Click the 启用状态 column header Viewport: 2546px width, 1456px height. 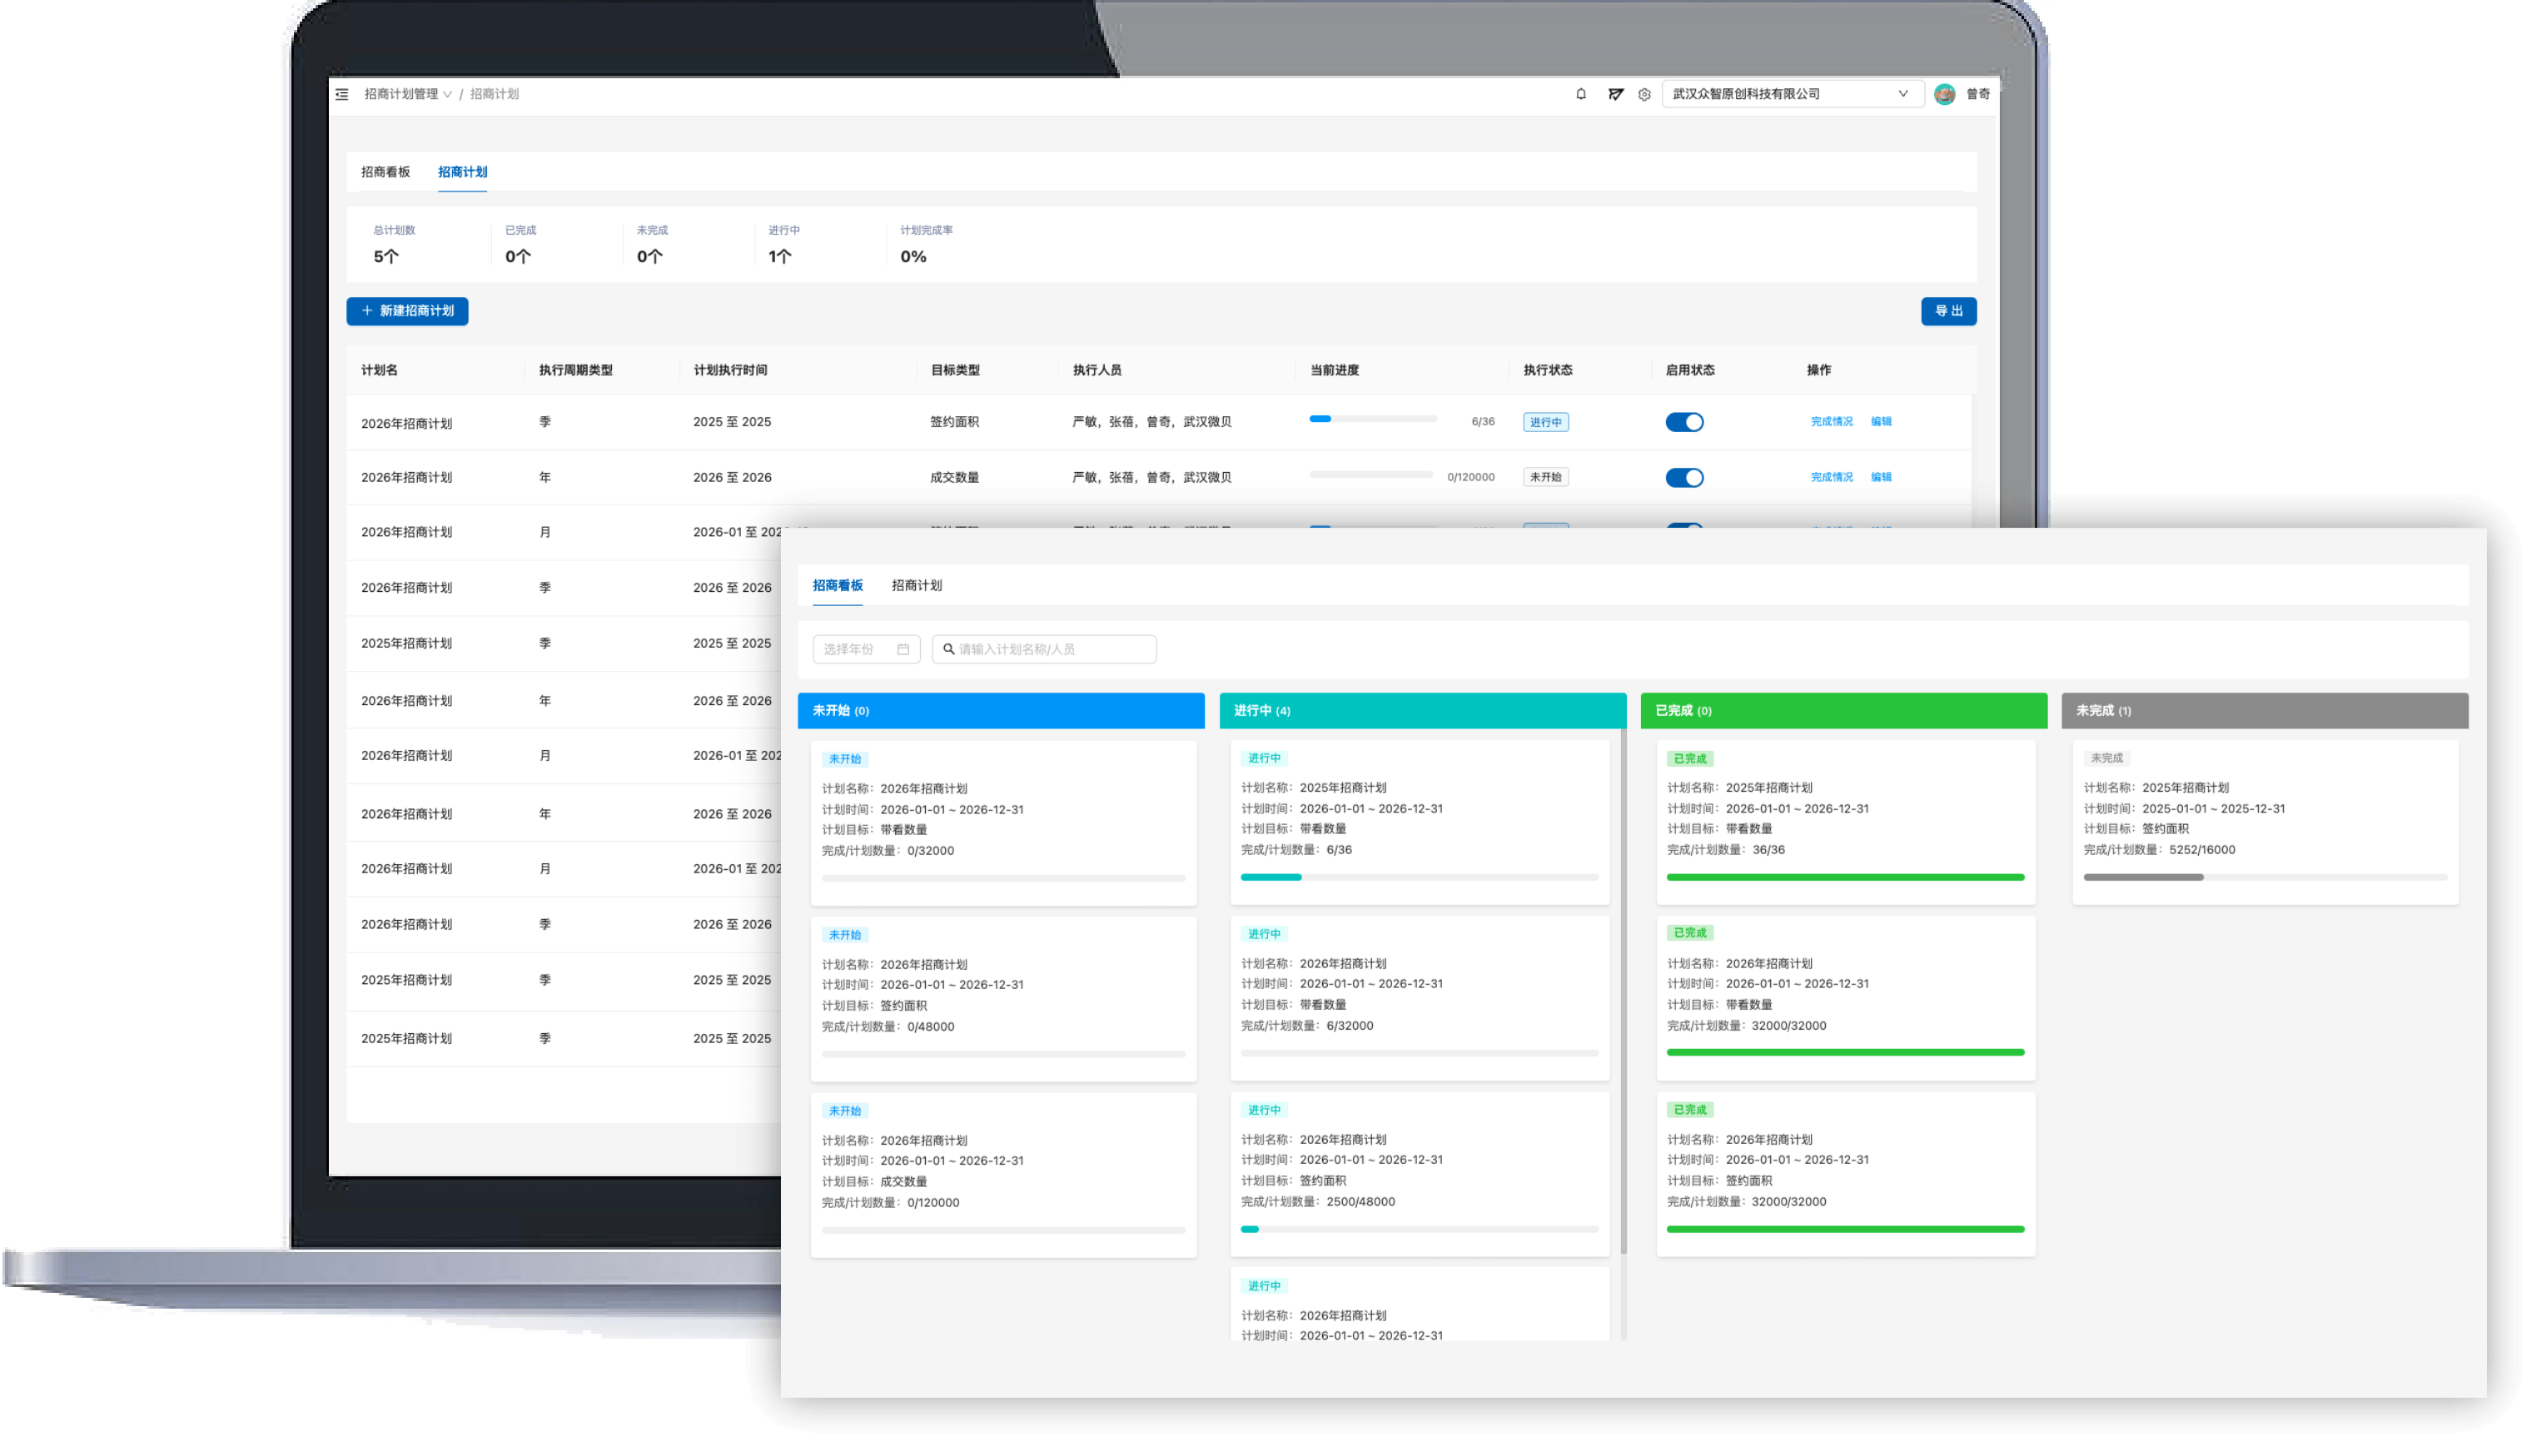[x=1689, y=370]
